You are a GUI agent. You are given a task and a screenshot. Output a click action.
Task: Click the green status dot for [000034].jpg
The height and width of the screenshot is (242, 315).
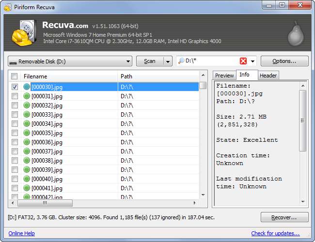[x=27, y=123]
